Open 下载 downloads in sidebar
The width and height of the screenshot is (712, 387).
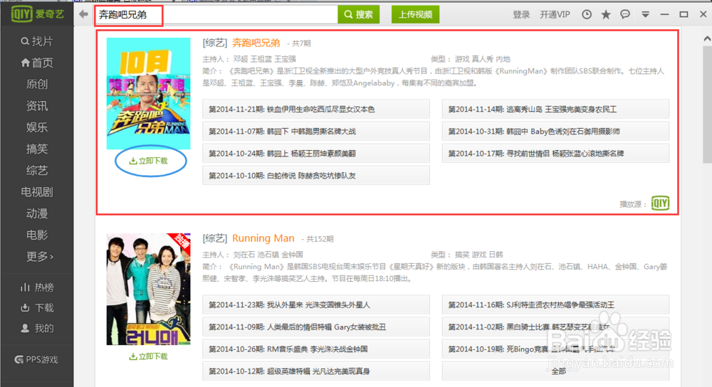tap(37, 308)
